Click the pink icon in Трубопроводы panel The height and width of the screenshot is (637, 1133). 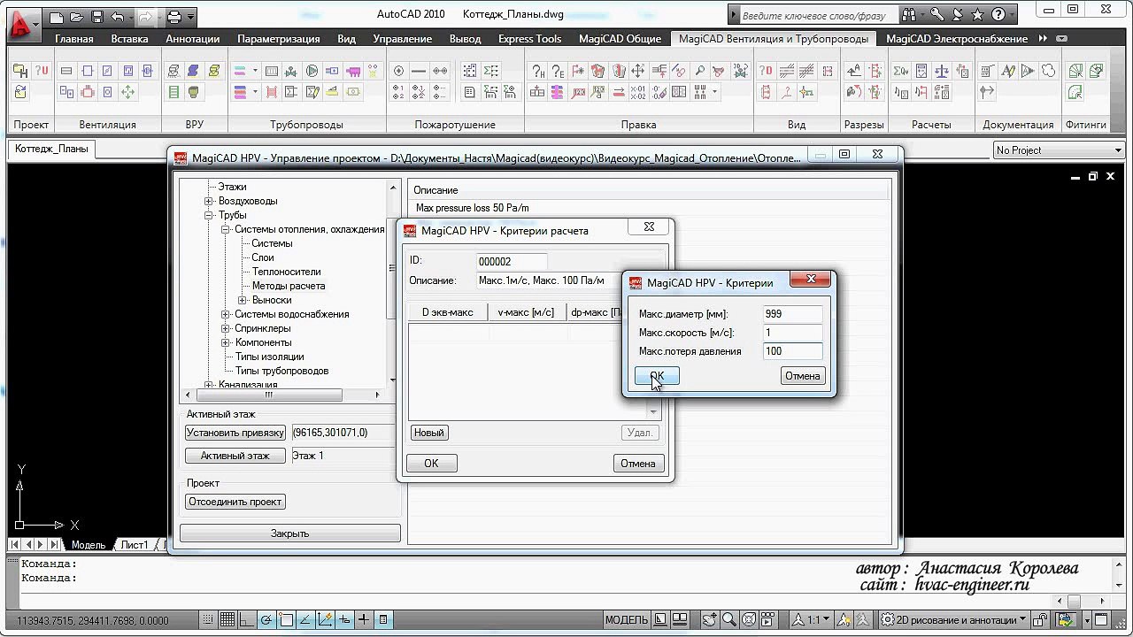[x=353, y=71]
